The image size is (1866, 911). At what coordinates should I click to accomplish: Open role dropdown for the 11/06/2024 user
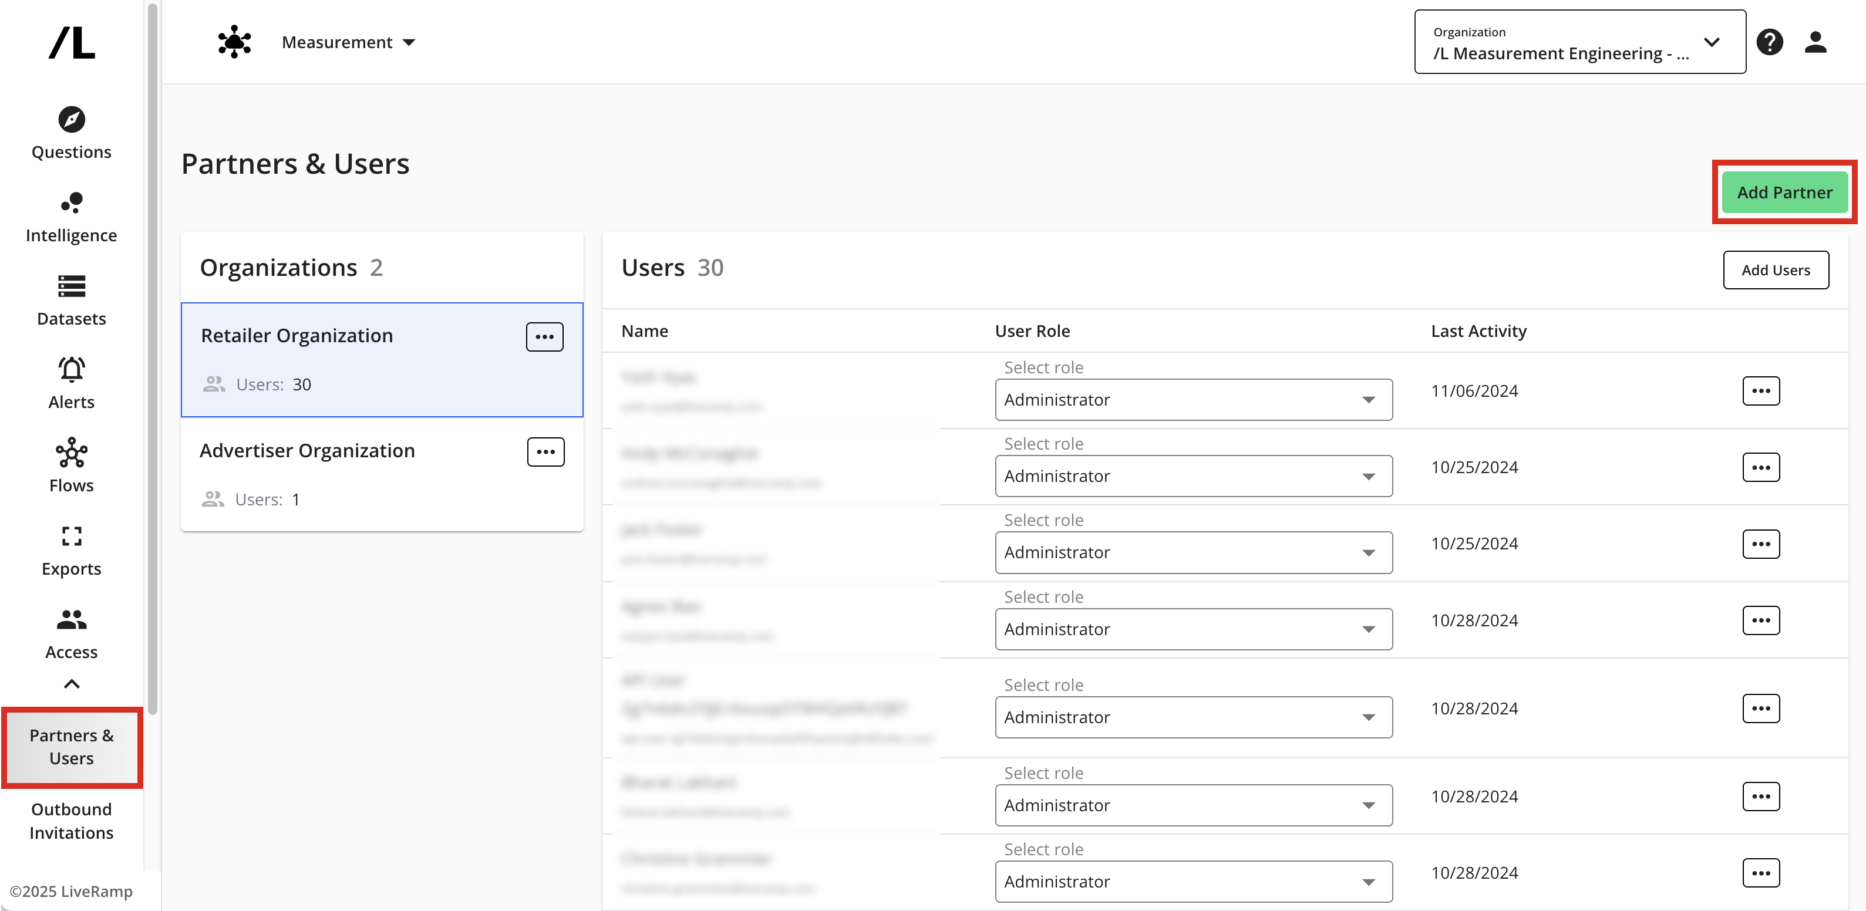click(1193, 400)
